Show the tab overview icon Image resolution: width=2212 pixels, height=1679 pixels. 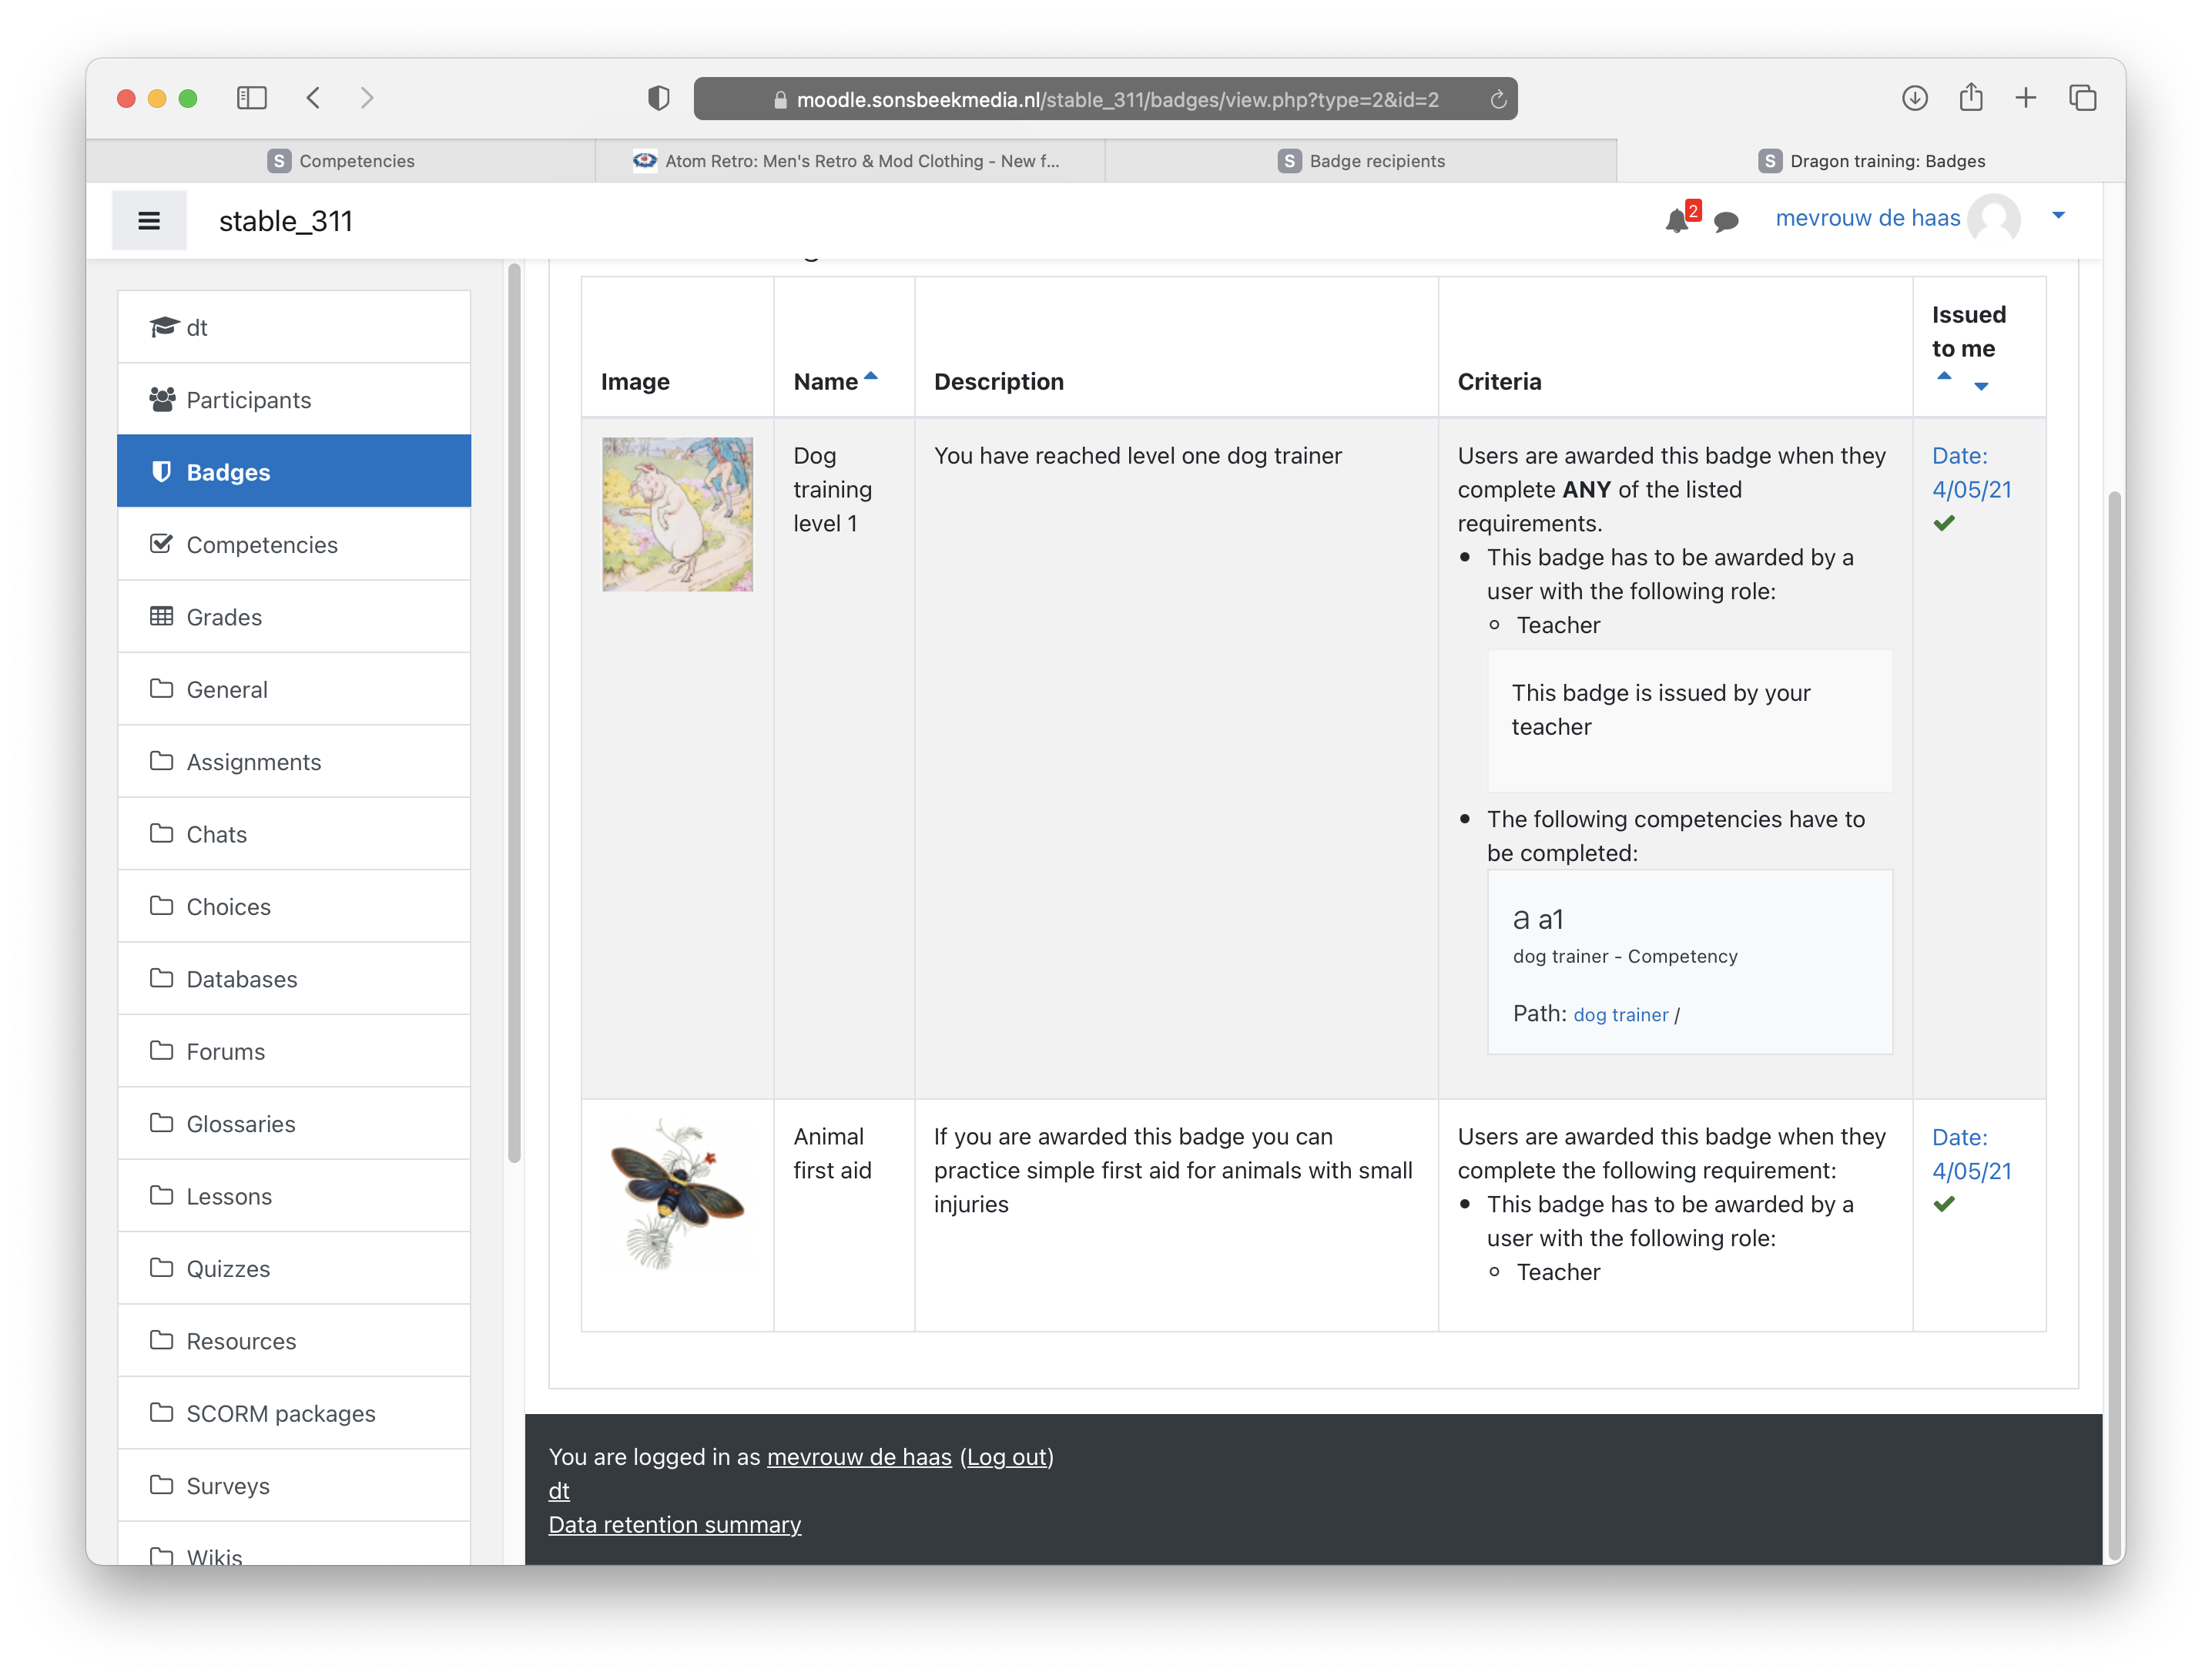pyautogui.click(x=2082, y=98)
